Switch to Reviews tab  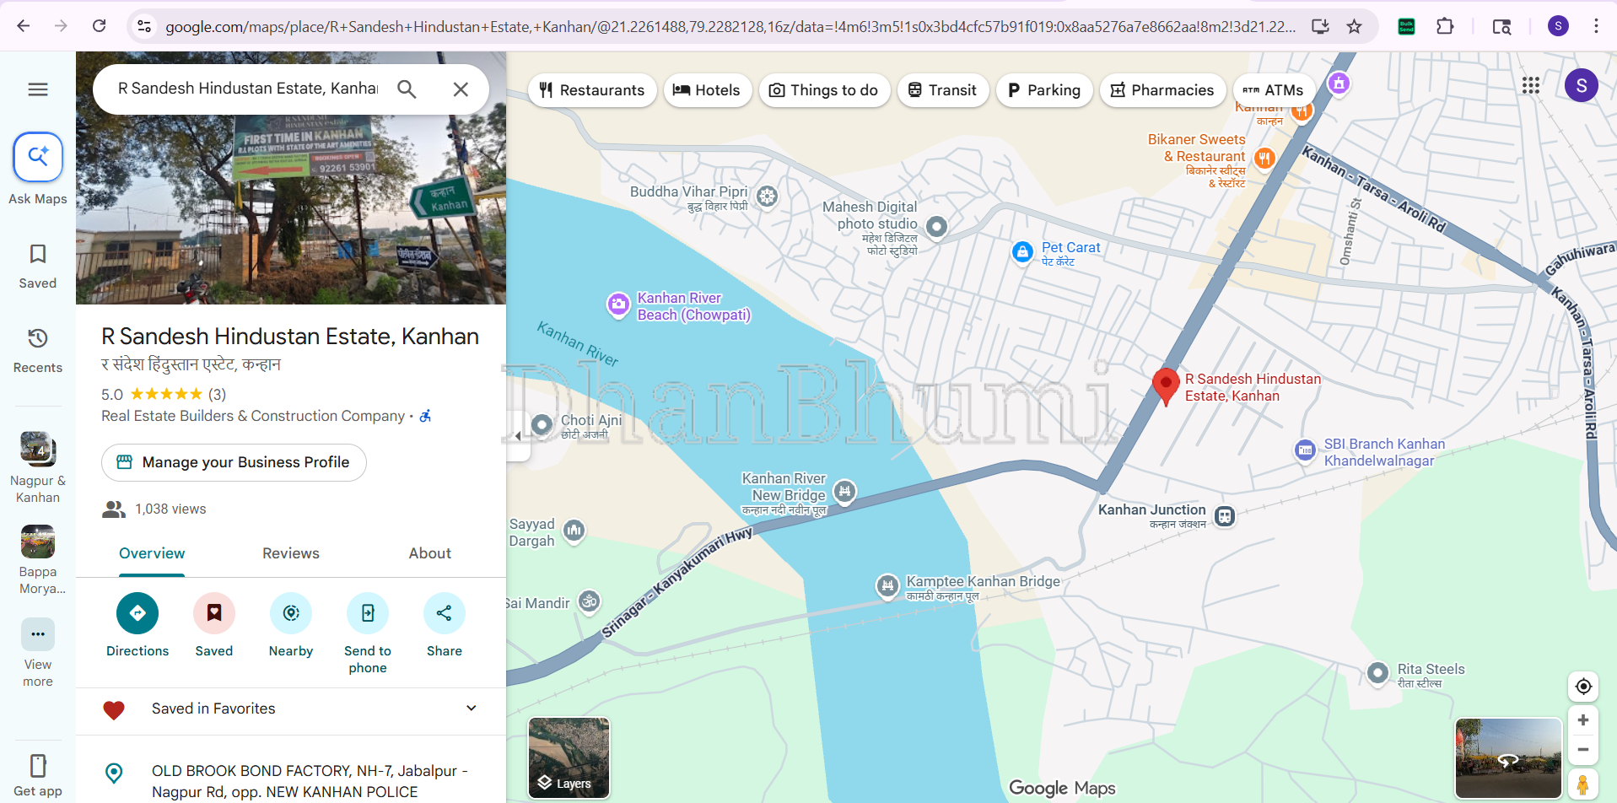point(291,553)
